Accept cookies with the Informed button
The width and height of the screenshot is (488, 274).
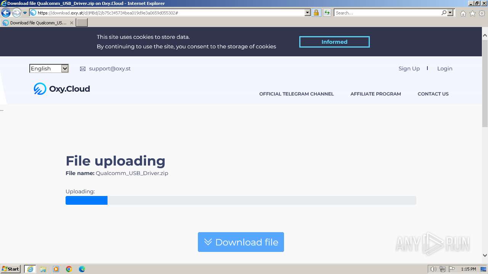(334, 42)
